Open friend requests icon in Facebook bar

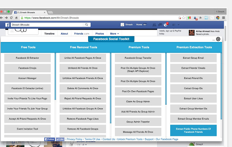pos(154,25)
